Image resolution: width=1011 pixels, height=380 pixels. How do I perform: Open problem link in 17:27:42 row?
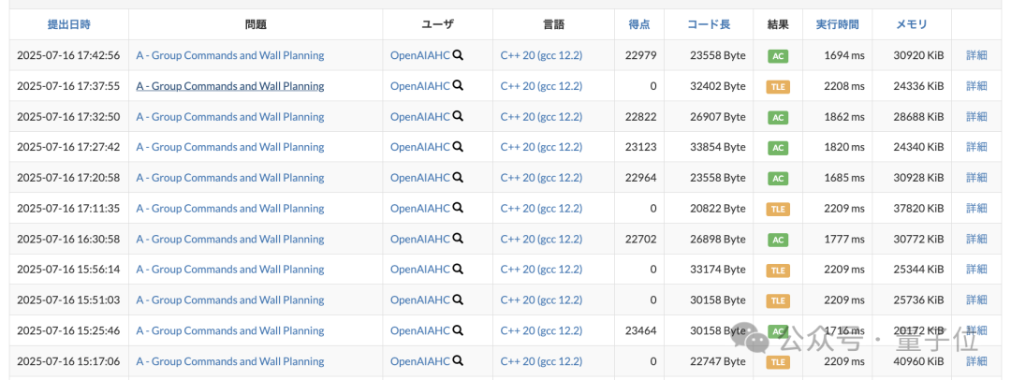tap(230, 147)
